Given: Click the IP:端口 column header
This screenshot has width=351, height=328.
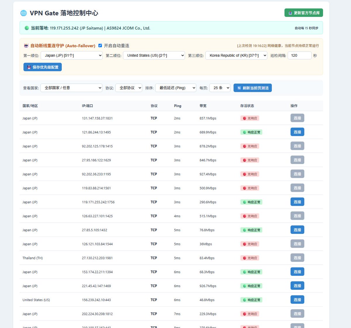Looking at the screenshot, I should click(87, 106).
